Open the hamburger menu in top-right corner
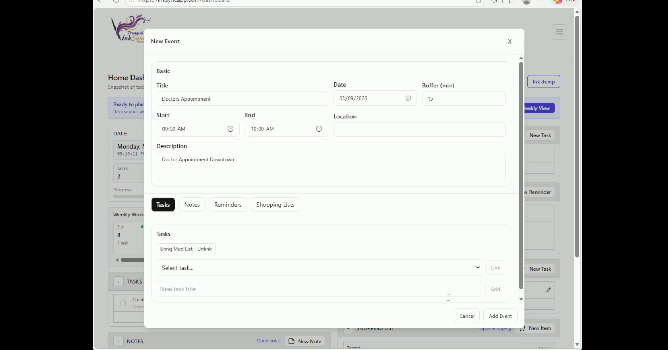 coord(559,32)
